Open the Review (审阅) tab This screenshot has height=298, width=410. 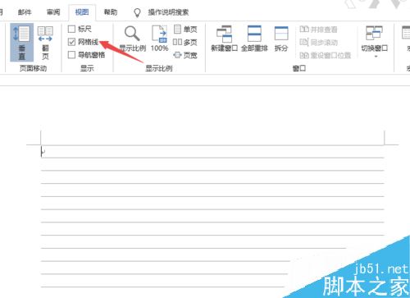53,12
